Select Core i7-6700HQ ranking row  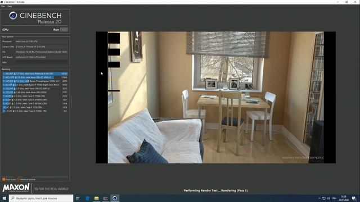pos(35,100)
